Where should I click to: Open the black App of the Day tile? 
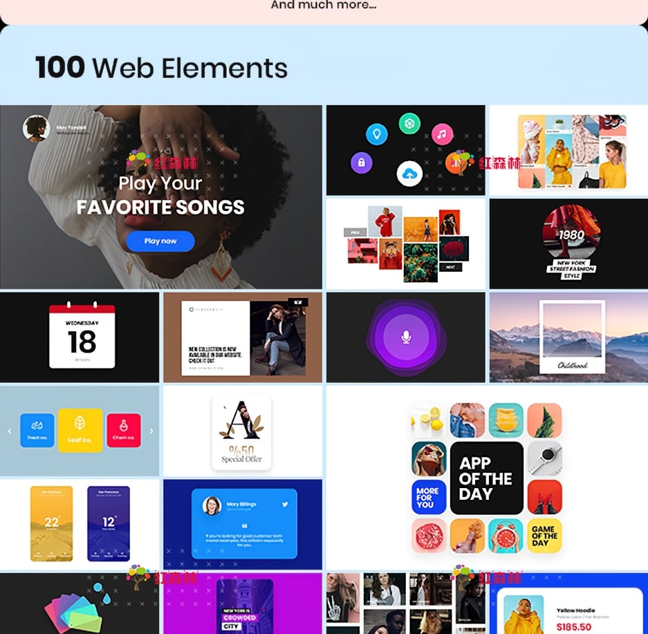pos(486,478)
